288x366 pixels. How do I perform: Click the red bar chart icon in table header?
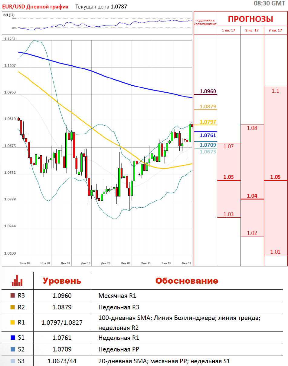point(17,281)
